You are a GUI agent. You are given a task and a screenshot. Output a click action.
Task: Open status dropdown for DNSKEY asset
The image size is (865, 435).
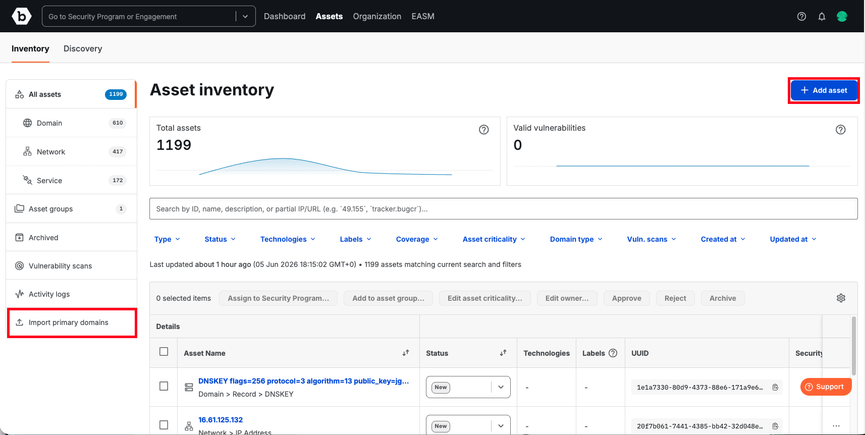[x=468, y=388]
